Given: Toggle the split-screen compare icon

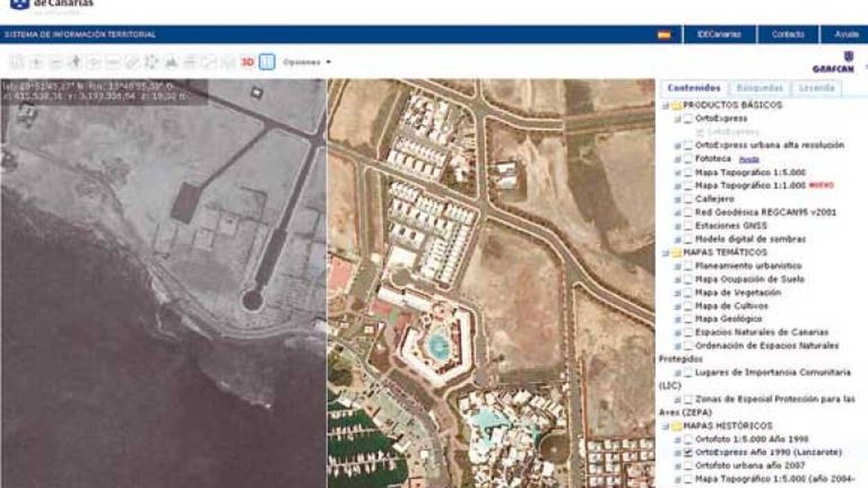Looking at the screenshot, I should [x=266, y=62].
